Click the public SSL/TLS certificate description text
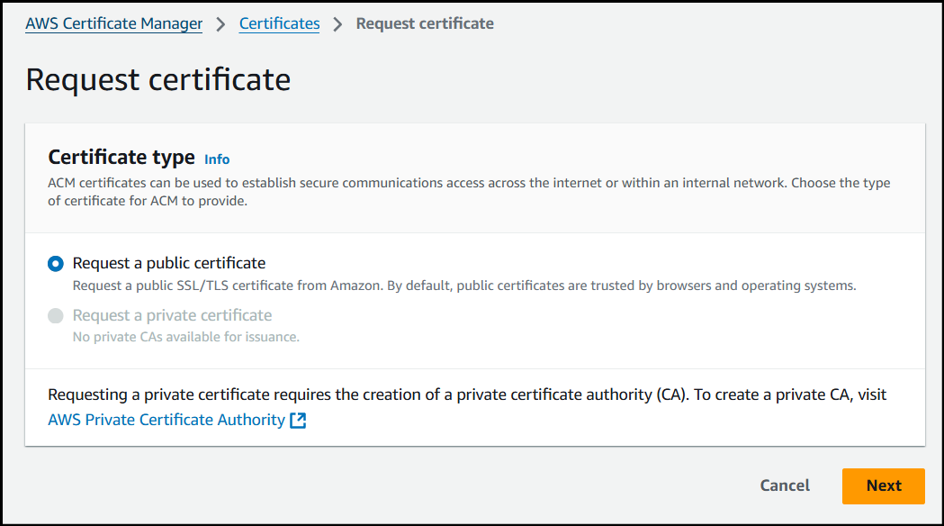This screenshot has height=526, width=944. (463, 286)
